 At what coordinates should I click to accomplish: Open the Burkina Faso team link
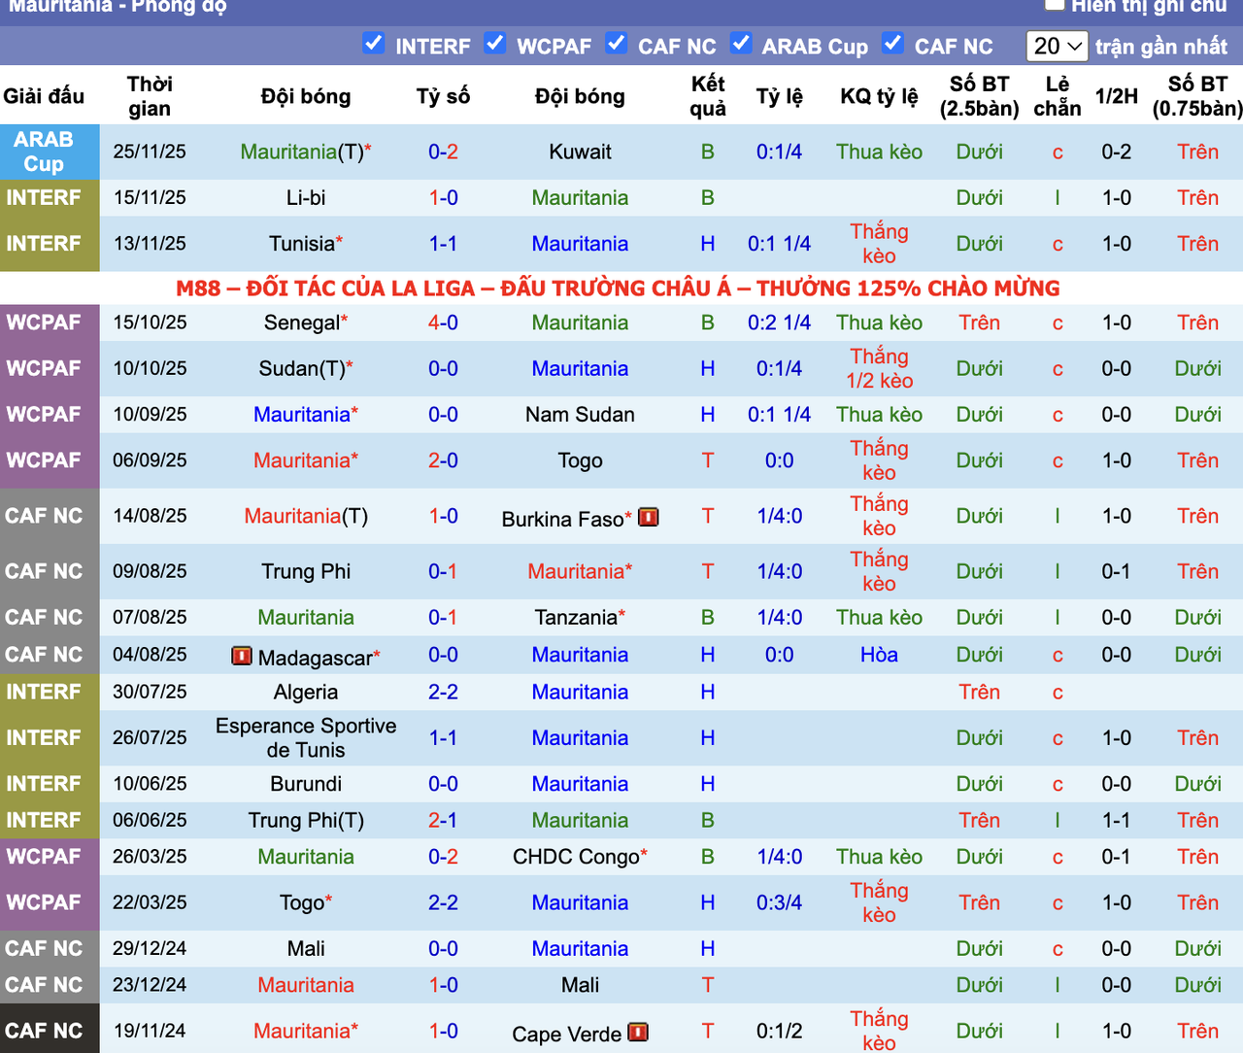[562, 519]
